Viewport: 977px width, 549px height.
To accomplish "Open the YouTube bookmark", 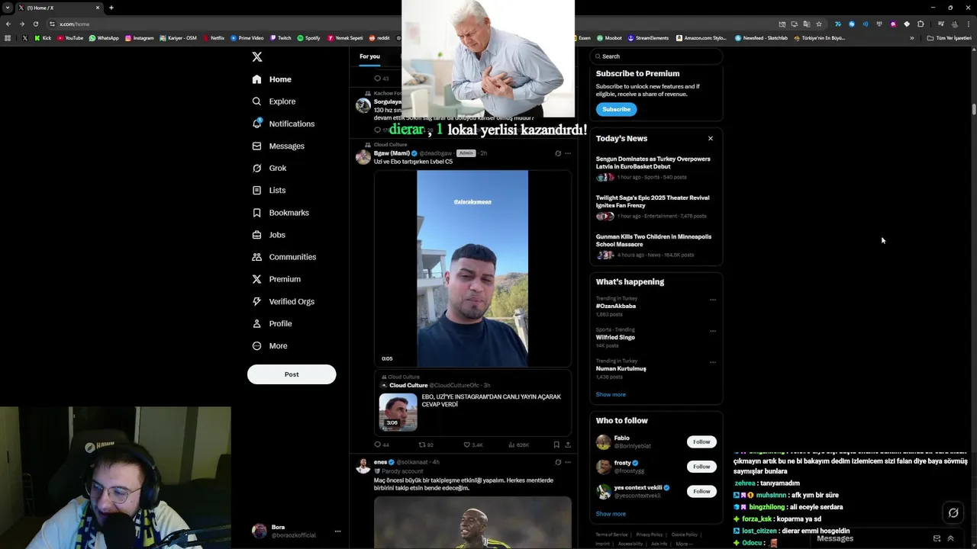I will pyautogui.click(x=70, y=38).
